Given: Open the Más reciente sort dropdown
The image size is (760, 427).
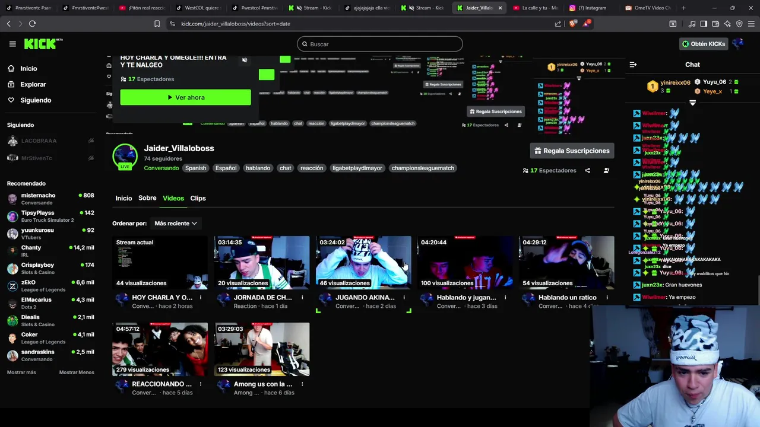Looking at the screenshot, I should [x=176, y=224].
